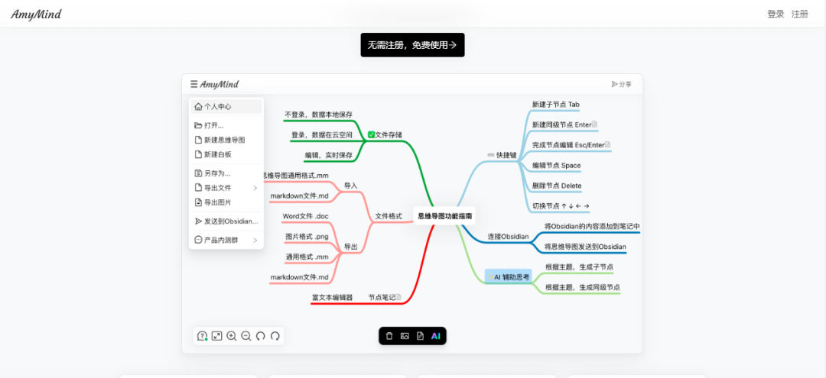Select the 切换节点 ↑↓←→ node

[x=561, y=206]
